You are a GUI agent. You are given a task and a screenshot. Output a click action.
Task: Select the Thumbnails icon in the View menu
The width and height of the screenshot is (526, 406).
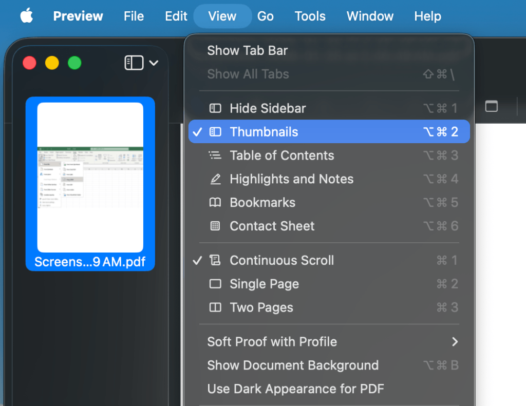pyautogui.click(x=215, y=132)
